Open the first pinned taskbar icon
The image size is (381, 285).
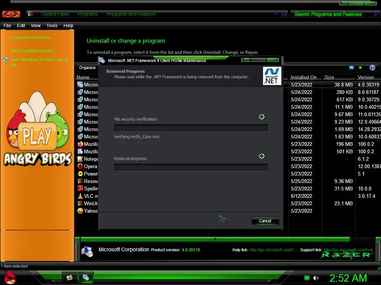(x=70, y=278)
